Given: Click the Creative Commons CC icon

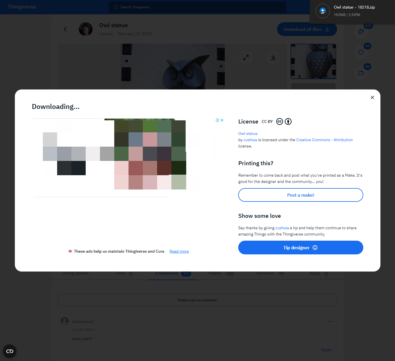Looking at the screenshot, I should pyautogui.click(x=279, y=121).
